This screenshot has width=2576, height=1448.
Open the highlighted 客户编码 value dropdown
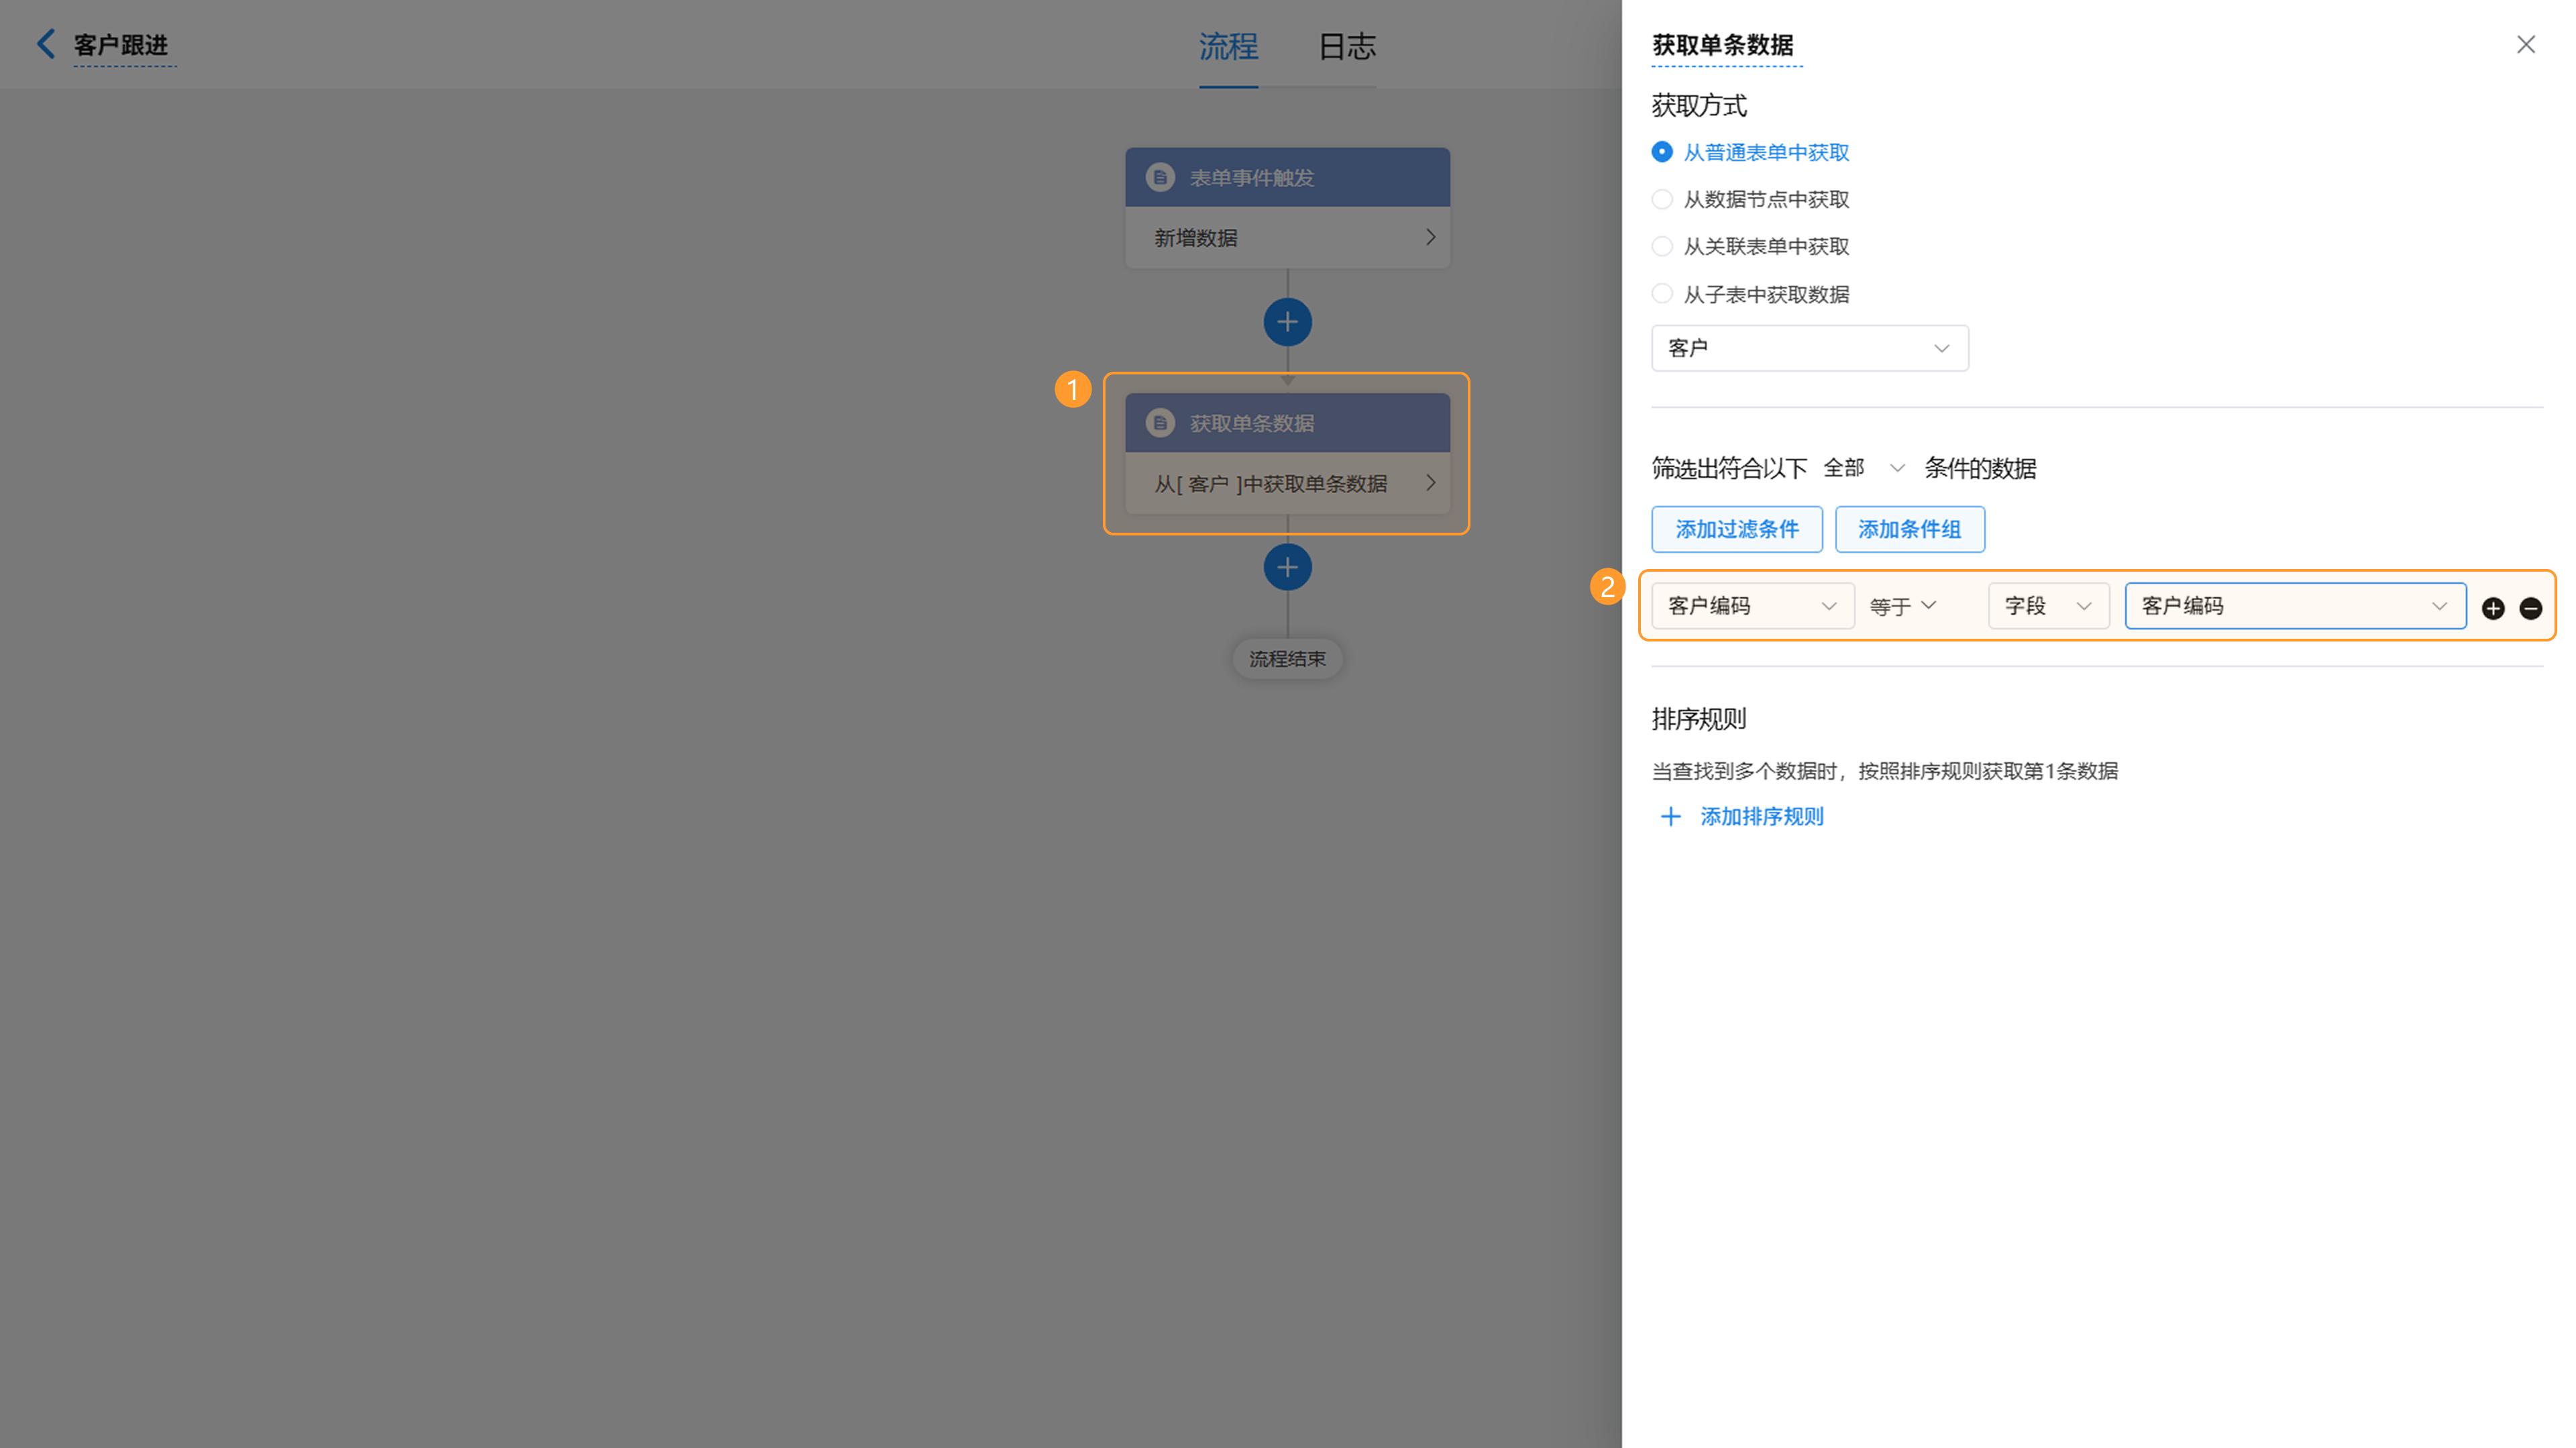(x=2295, y=606)
